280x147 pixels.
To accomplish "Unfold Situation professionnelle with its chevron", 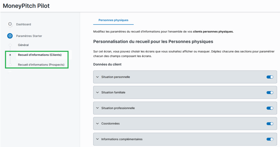I will pyautogui.click(x=97, y=108).
